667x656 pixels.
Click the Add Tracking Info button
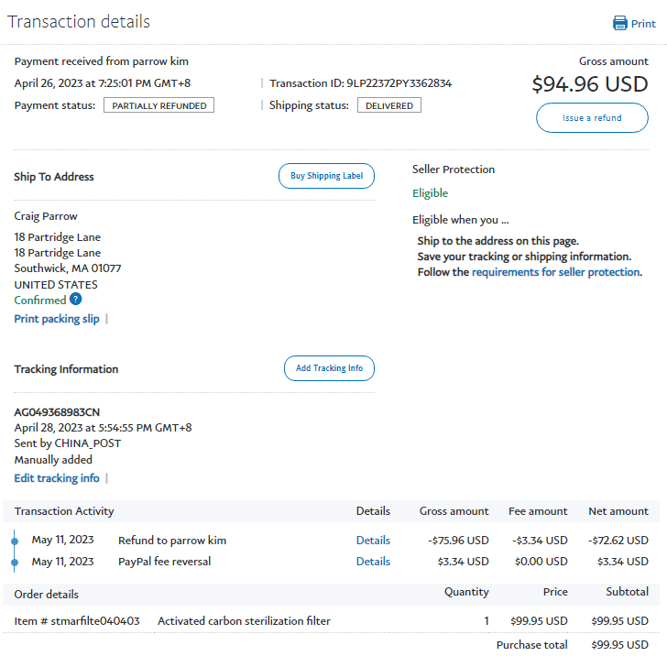point(329,368)
